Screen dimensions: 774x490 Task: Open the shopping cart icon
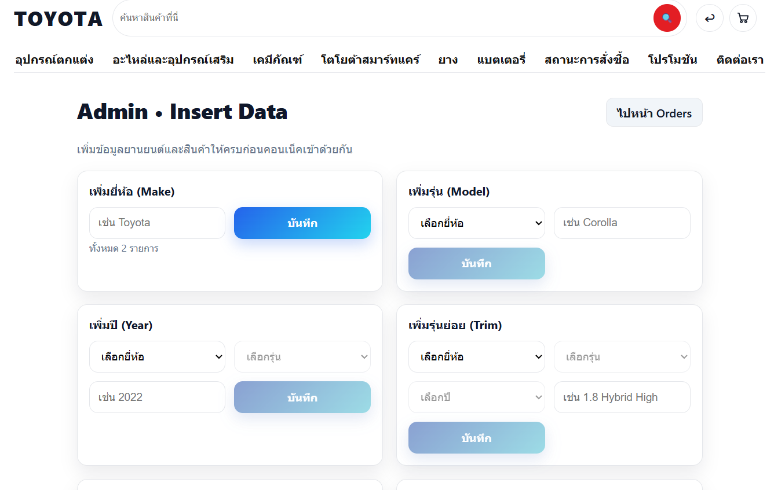(743, 18)
